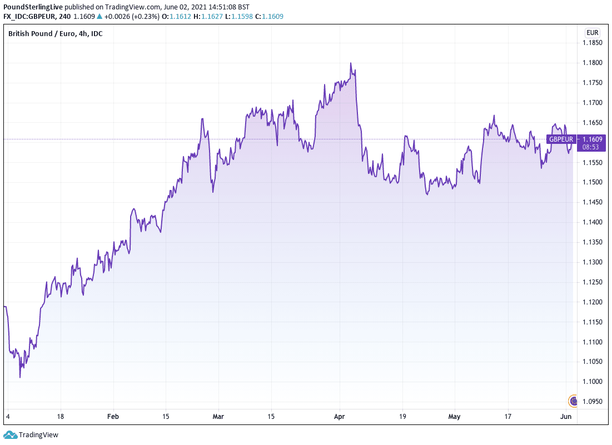Click the 1.1750 price axis label
Screen dimensions: 612x445
pos(592,83)
